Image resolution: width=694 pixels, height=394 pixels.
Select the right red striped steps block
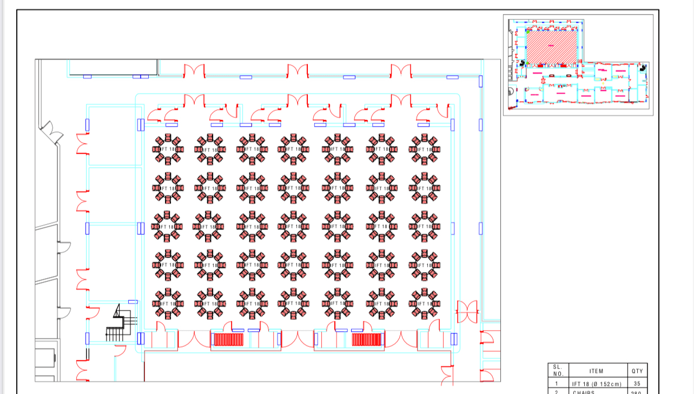coord(368,339)
